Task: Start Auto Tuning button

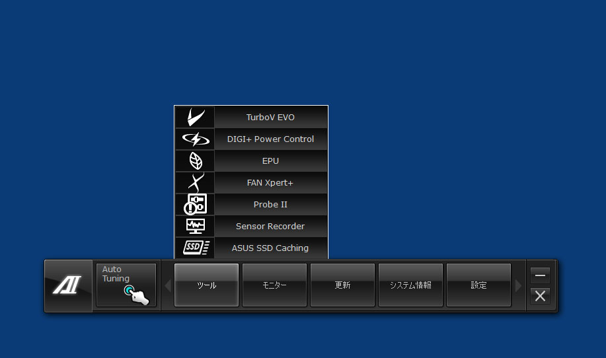Action: point(126,285)
